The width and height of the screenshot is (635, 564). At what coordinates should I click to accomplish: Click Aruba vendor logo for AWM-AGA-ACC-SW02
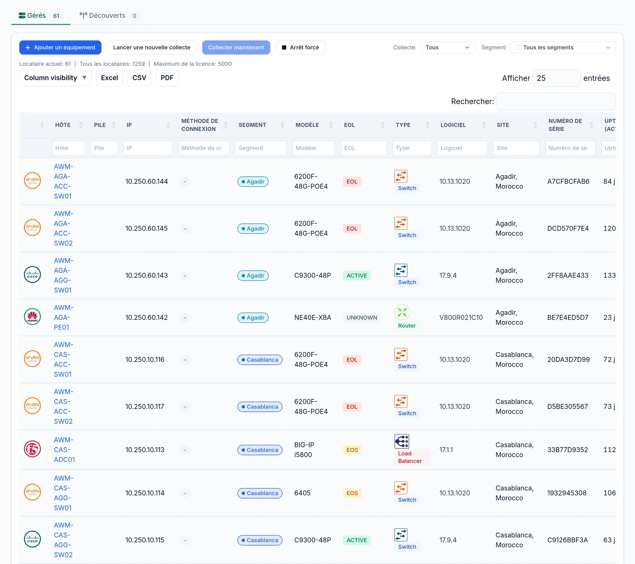click(32, 228)
